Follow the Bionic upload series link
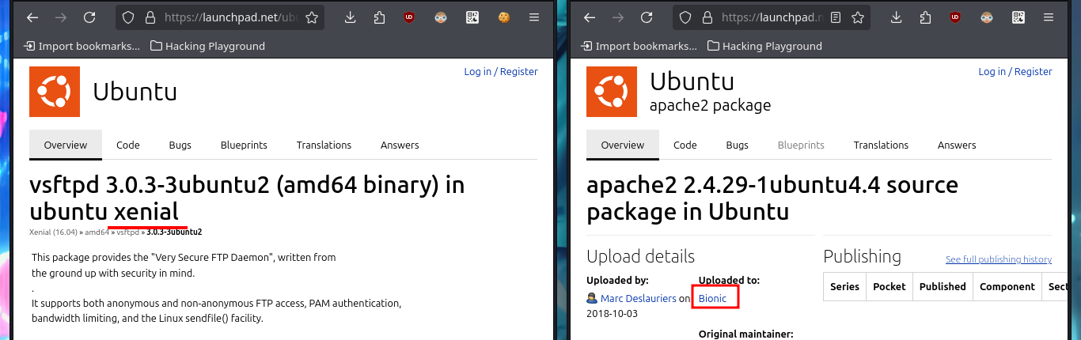The image size is (1081, 340). tap(712, 298)
